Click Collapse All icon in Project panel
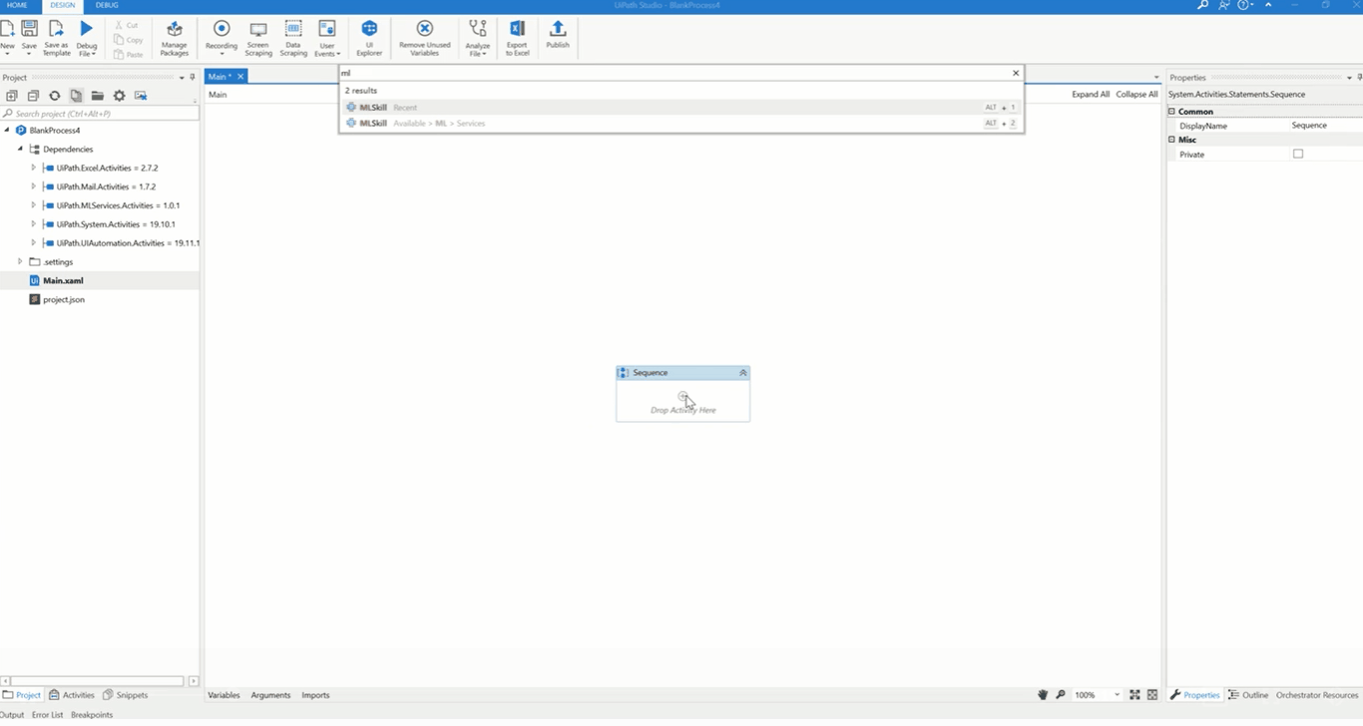The width and height of the screenshot is (1363, 726). [33, 96]
